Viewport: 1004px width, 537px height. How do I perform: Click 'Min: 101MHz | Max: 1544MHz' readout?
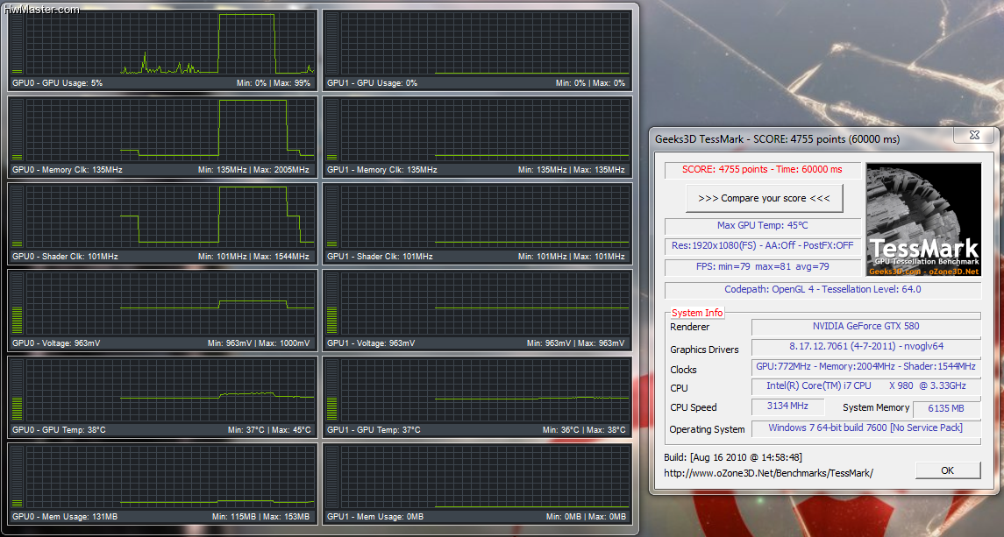click(x=253, y=257)
